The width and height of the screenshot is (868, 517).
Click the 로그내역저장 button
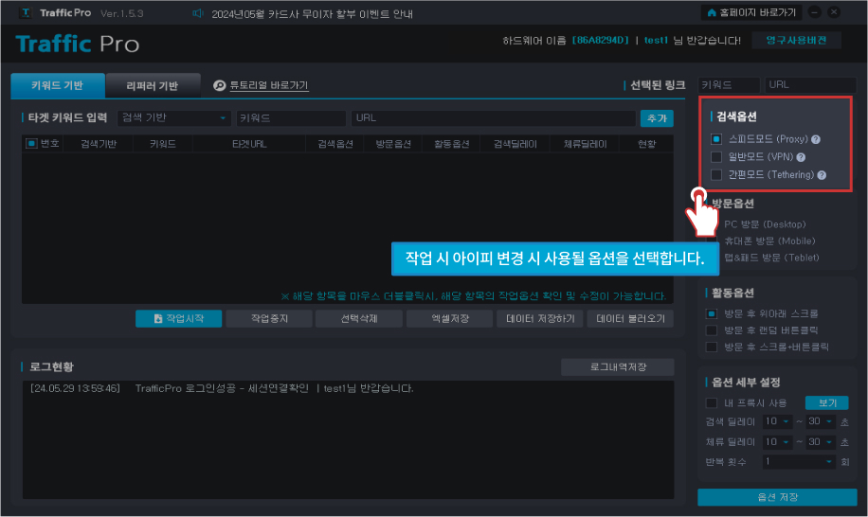(618, 367)
